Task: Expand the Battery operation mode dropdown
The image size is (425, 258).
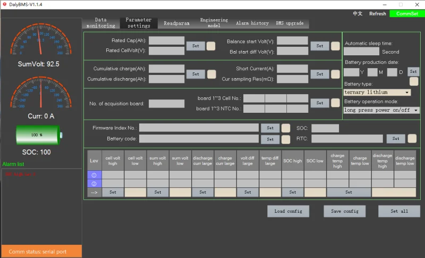Action: (381, 110)
